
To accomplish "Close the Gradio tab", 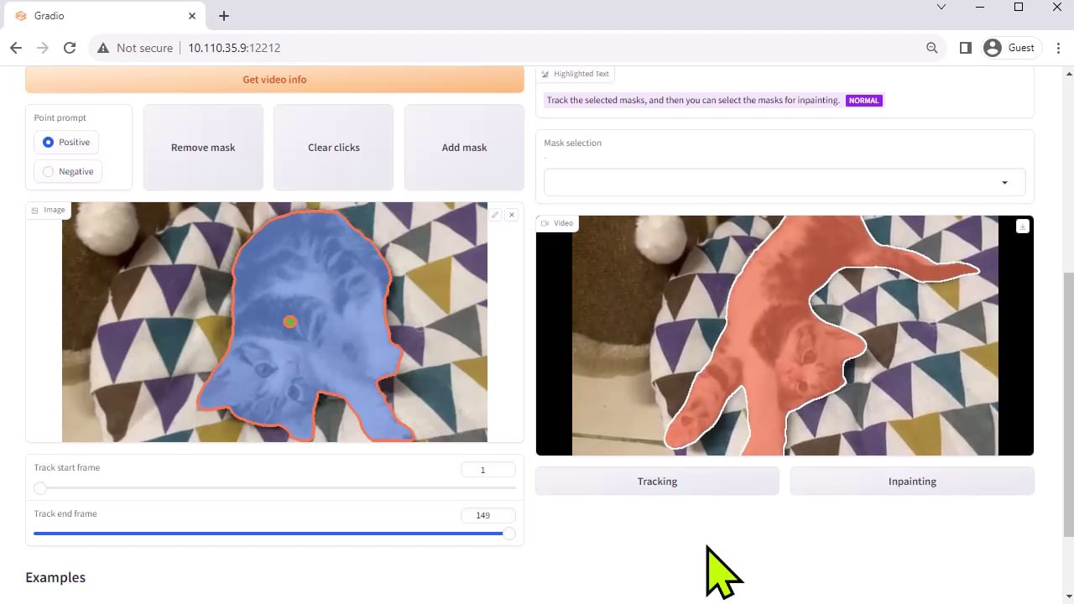I will pyautogui.click(x=192, y=16).
